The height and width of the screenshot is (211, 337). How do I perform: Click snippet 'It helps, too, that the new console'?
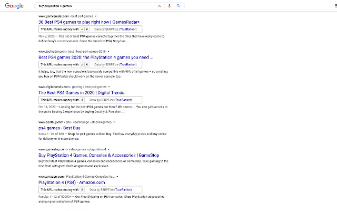[x=103, y=74]
